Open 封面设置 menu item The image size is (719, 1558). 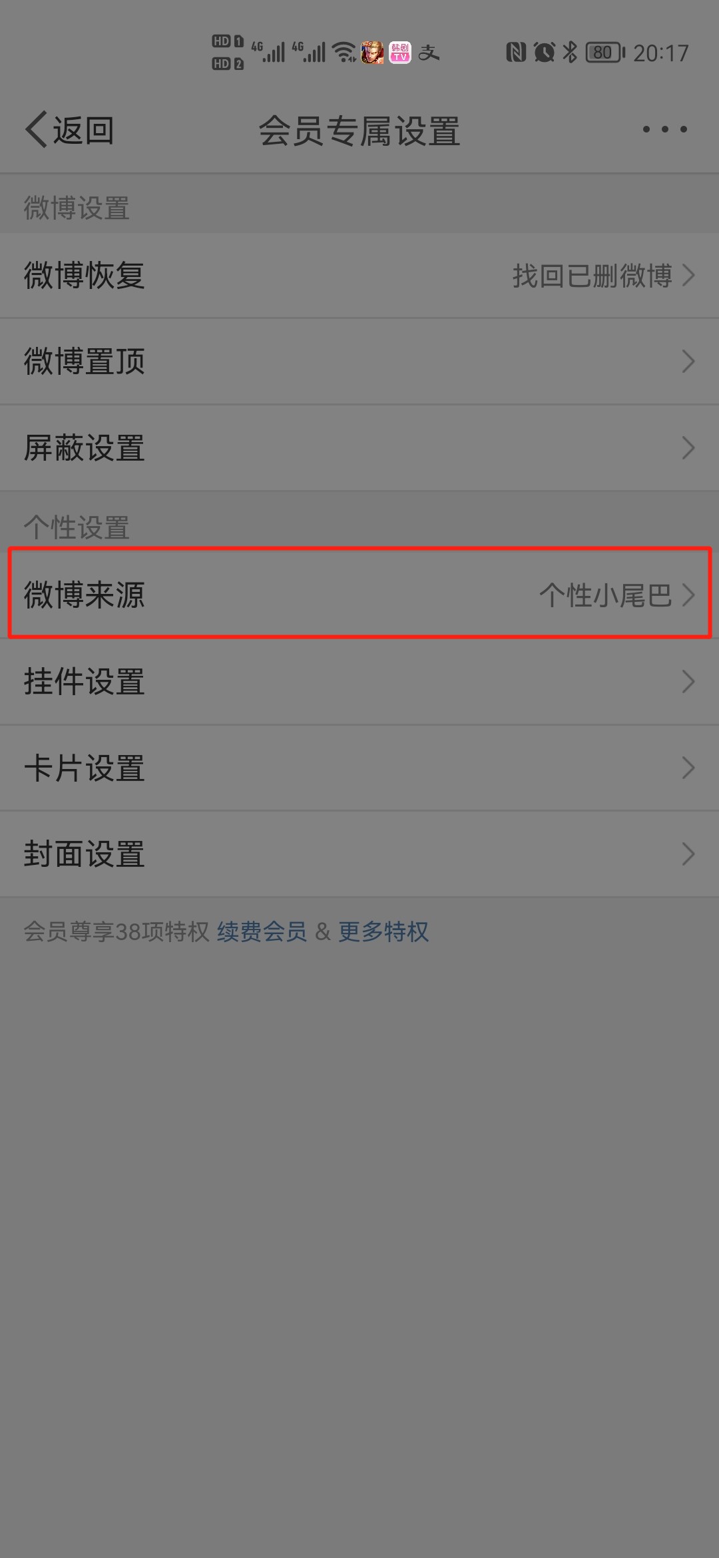(359, 854)
